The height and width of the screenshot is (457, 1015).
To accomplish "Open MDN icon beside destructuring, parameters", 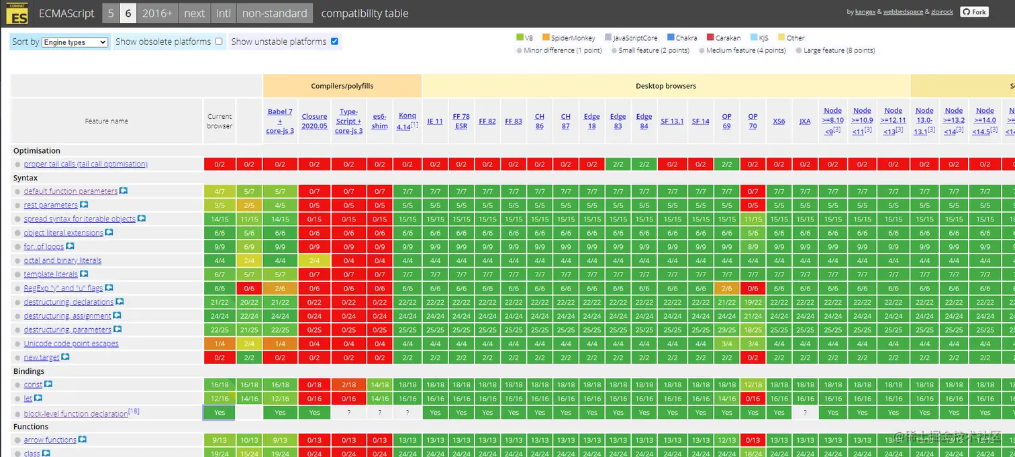I will pos(117,329).
